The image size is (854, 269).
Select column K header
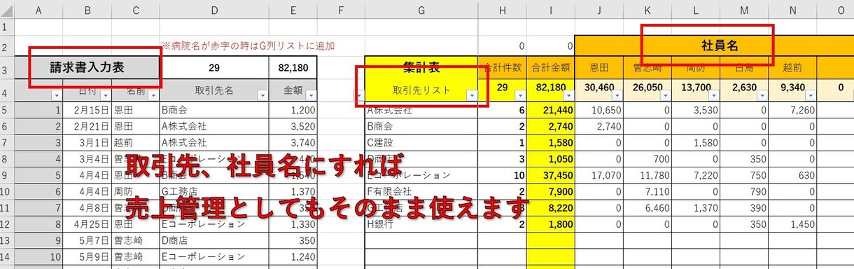[647, 10]
